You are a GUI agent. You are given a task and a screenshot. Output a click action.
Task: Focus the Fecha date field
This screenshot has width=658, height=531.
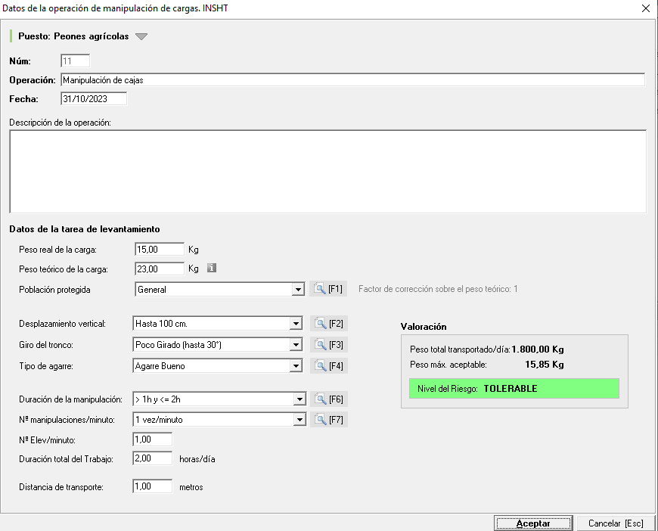pyautogui.click(x=93, y=99)
